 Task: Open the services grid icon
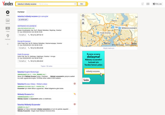click(148, 4)
